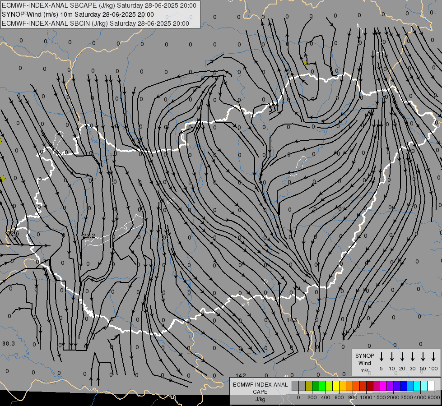Click the 23.2 value on the map

pyautogui.click(x=89, y=235)
